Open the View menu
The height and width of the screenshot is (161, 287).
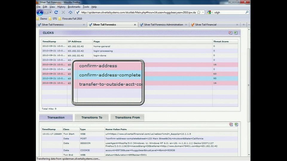[52, 7]
